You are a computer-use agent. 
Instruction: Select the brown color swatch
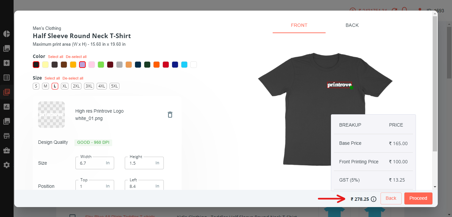click(64, 65)
